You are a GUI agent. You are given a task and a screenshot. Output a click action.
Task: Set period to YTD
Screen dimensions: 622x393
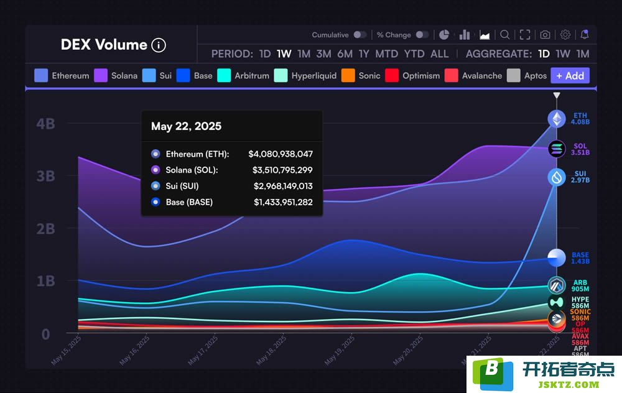click(414, 54)
